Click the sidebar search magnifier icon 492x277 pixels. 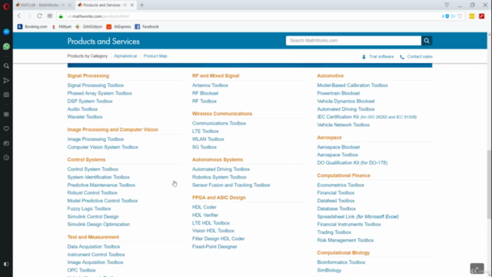coord(6,66)
